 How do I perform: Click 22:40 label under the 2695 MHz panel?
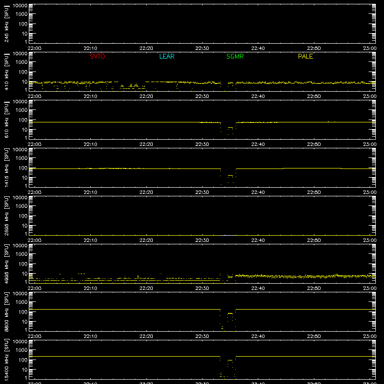click(x=258, y=240)
